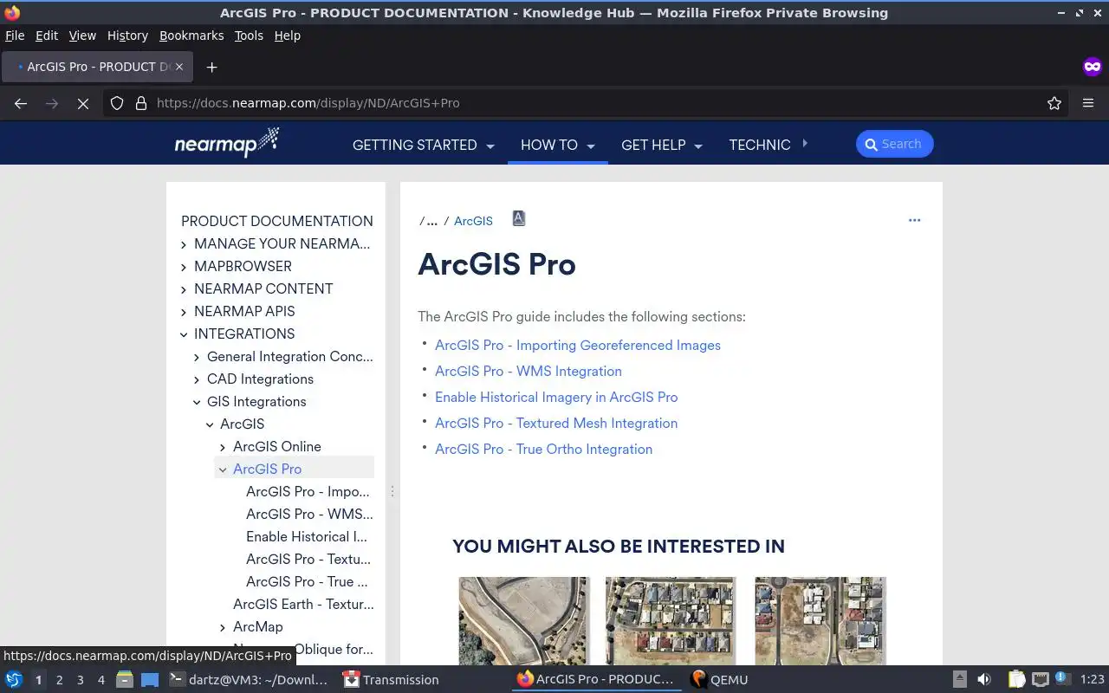
Task: Open the File menu in Firefox
Action: (x=15, y=36)
